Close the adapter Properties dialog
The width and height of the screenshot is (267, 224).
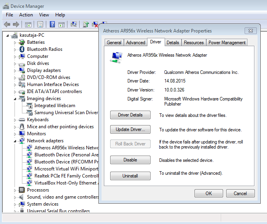click(251, 31)
